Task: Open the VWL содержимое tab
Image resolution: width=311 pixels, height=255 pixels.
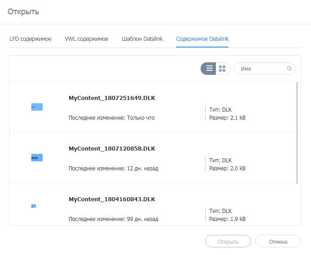Action: pos(86,39)
